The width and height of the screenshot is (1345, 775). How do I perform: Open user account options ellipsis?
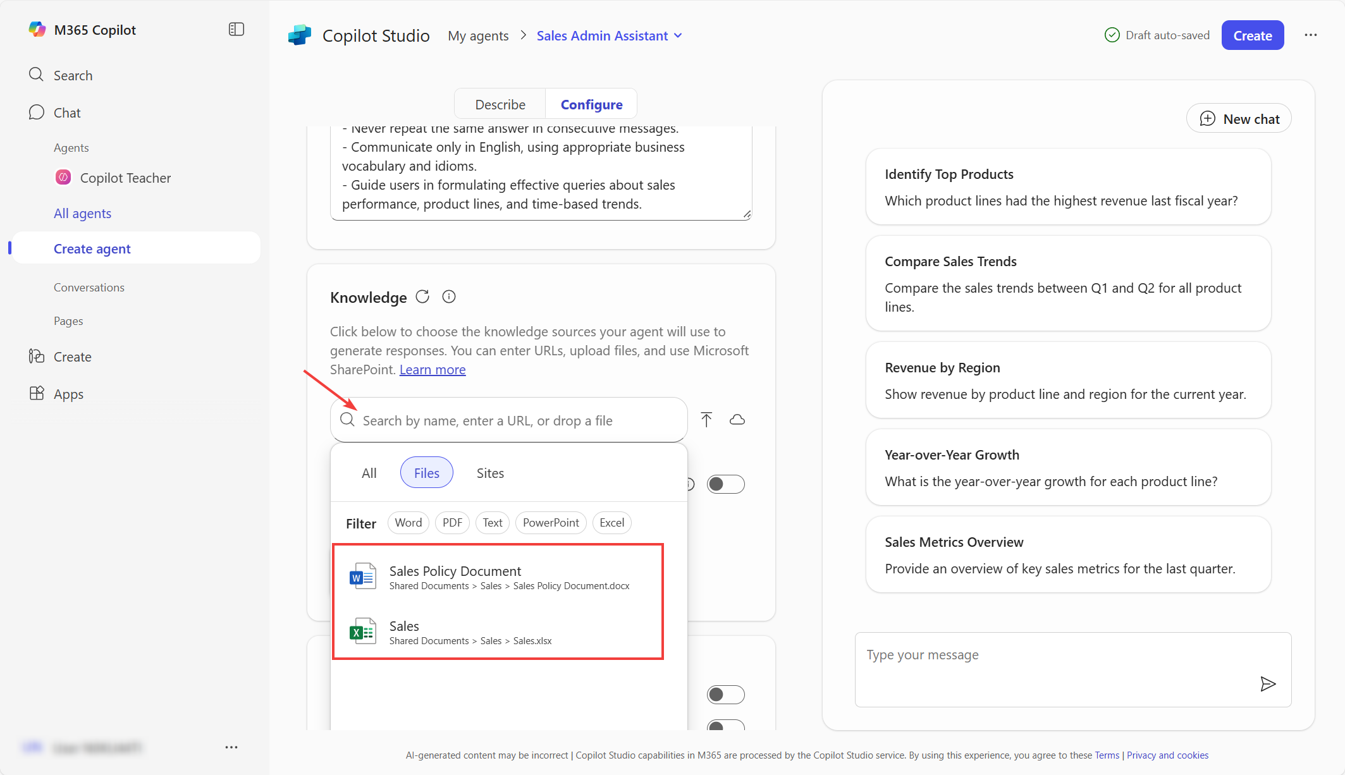coord(231,747)
